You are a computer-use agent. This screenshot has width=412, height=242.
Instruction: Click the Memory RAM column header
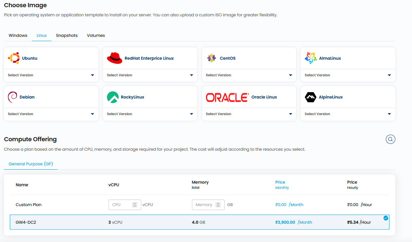pos(200,185)
